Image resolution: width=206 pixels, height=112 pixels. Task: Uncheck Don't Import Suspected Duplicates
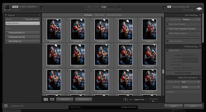(x=167, y=29)
